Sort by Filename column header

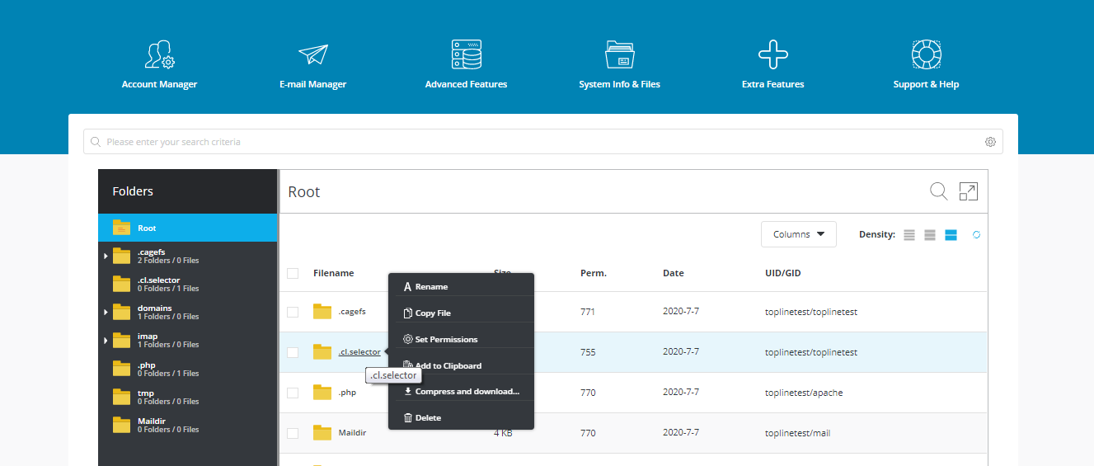[x=334, y=273]
